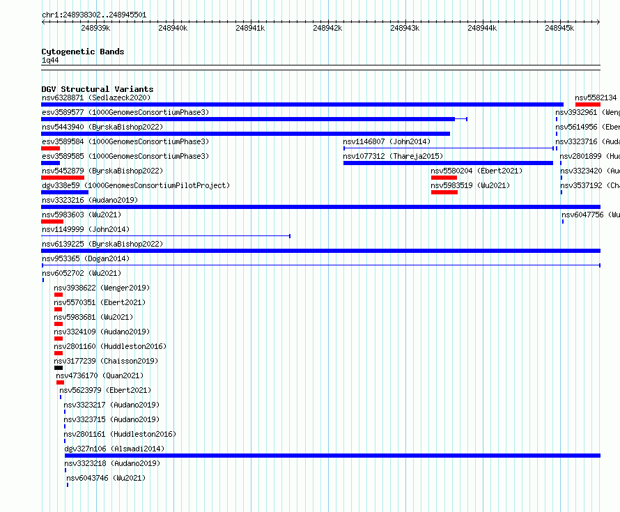Open nsv5570351 (Ebert2021) label
This screenshot has height=512, width=620.
tap(100, 302)
